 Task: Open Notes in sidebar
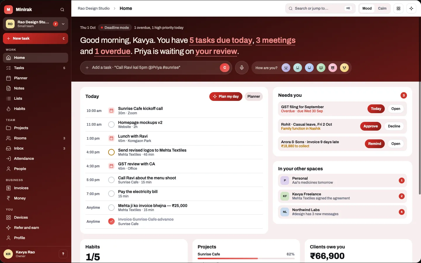(x=35, y=88)
